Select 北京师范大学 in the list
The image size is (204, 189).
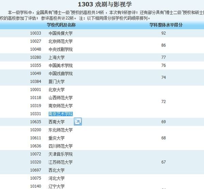tap(61, 41)
